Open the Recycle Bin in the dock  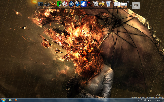[108, 4]
